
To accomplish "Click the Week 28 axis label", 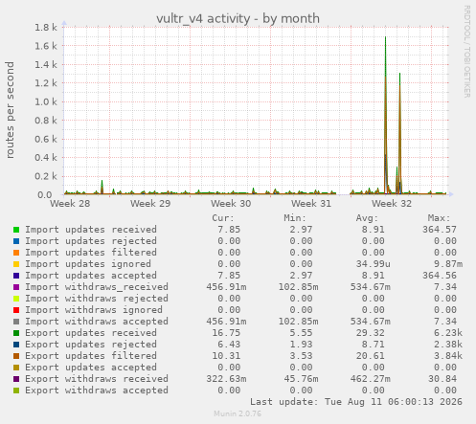I will click(70, 204).
